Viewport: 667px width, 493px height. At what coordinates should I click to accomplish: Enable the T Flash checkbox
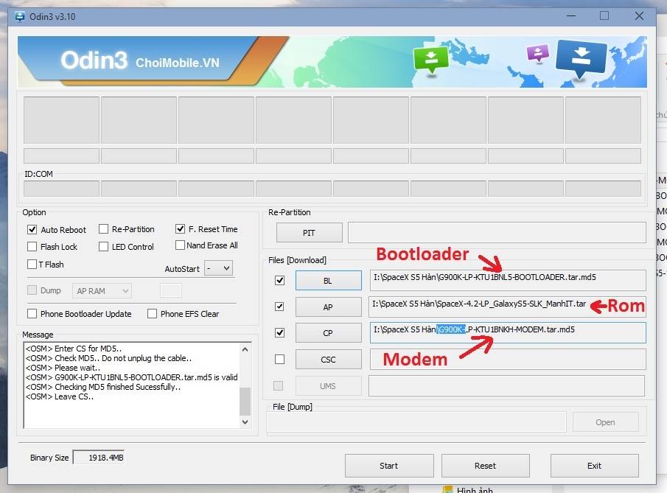pyautogui.click(x=32, y=264)
